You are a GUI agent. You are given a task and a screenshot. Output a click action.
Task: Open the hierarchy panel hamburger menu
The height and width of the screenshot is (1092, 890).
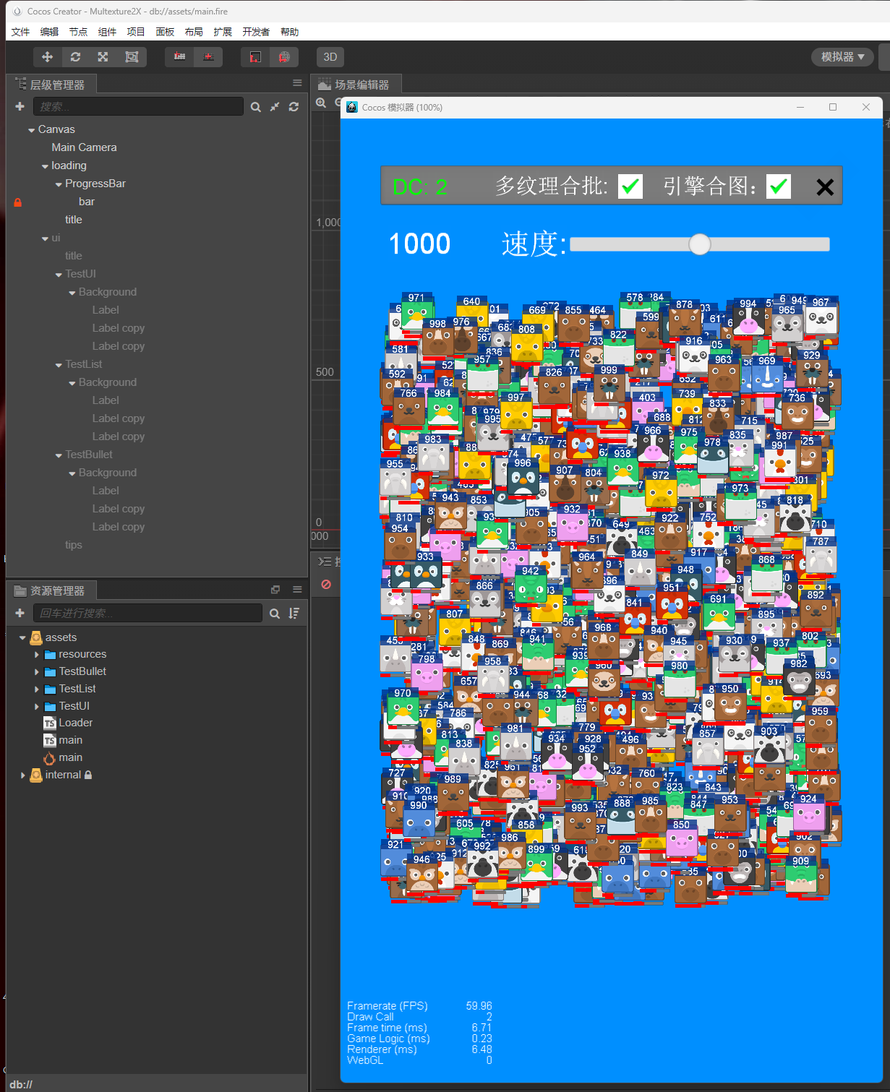tap(297, 83)
